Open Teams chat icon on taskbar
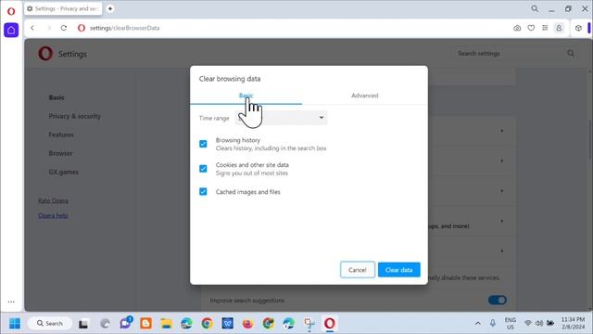This screenshot has width=593, height=334. pyautogui.click(x=125, y=324)
